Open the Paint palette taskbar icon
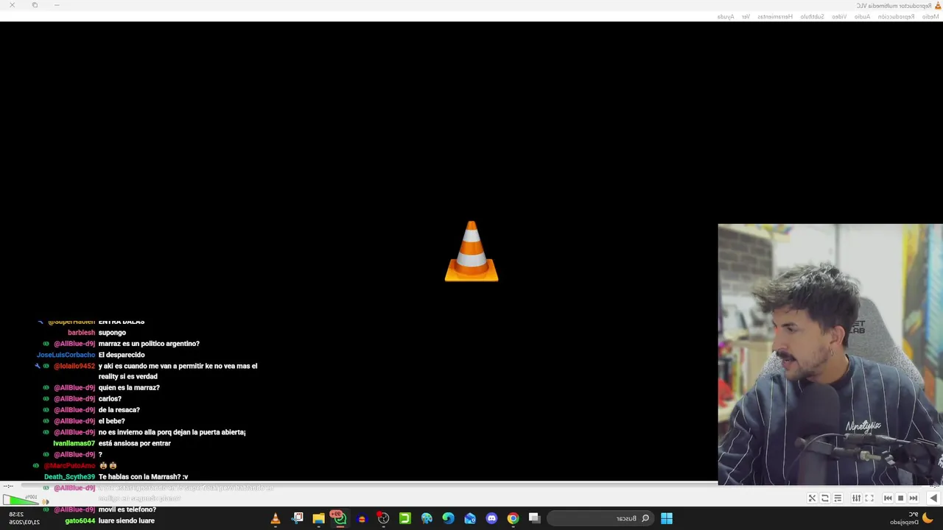This screenshot has height=530, width=943. 427,518
